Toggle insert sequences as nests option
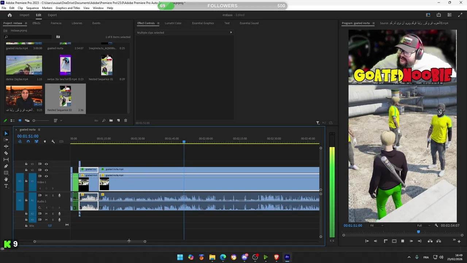Screen dimensions: 467x263 [x=20, y=141]
